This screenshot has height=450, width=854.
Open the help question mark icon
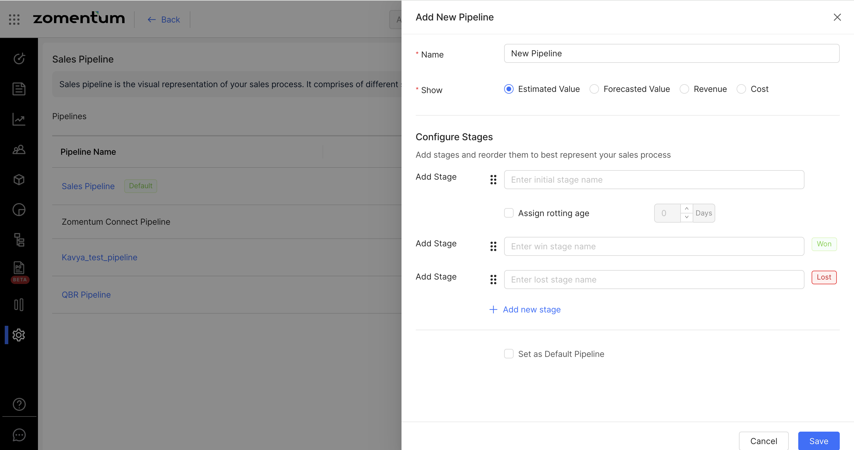[19, 404]
